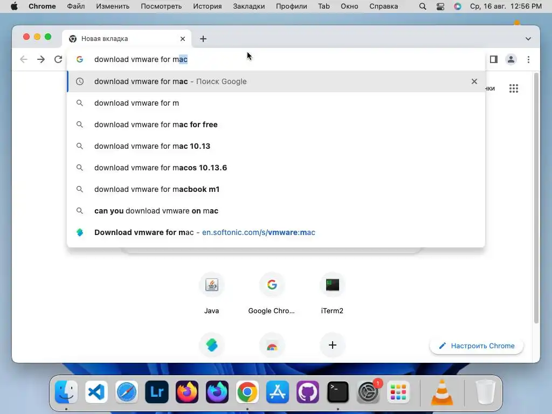Open the Профили menu

pyautogui.click(x=292, y=6)
